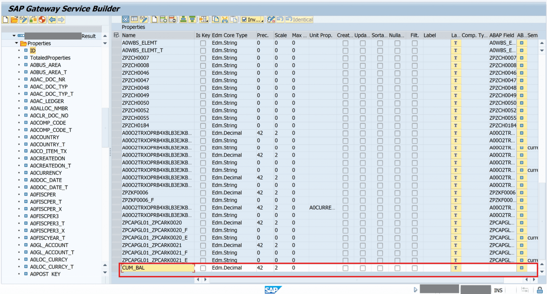Screen dimensions: 547x294
Task: Click the Display/Change glasses-pencil icon
Action: 23,20
